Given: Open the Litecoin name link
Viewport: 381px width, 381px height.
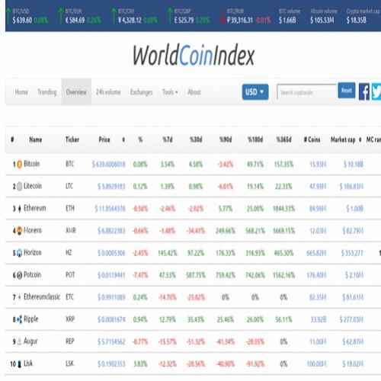Looking at the screenshot, I should pos(33,186).
